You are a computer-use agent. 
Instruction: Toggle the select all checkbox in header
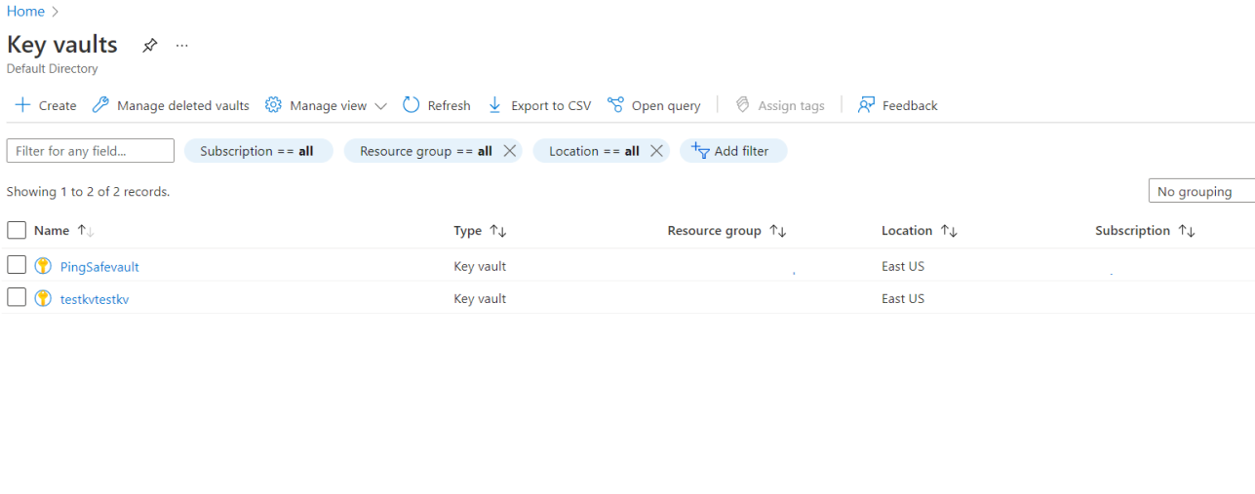click(x=17, y=231)
